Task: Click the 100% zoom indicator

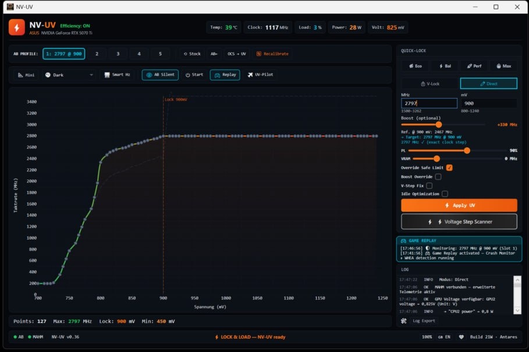Action: (427, 337)
